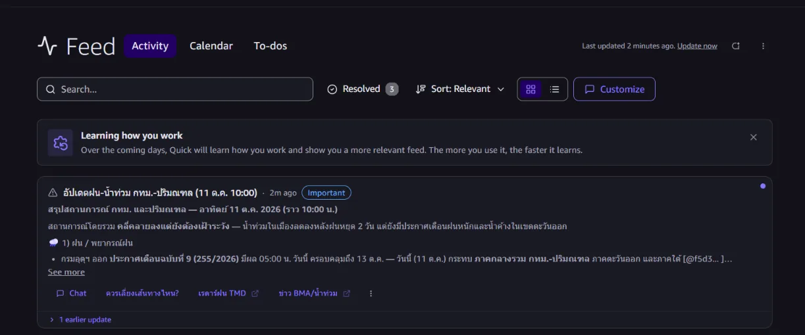Click the unread purple dot on card

click(763, 186)
